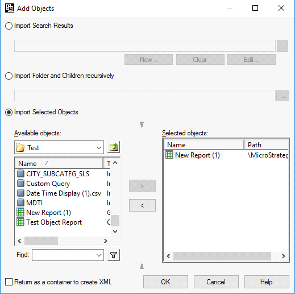Click the Custom Query cube icon

(x=20, y=183)
